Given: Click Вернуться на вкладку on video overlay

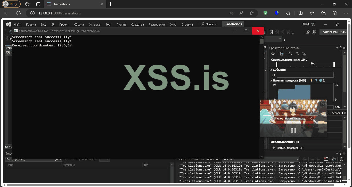Looking at the screenshot, I should click(x=293, y=118).
